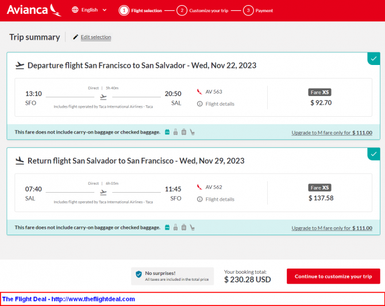The image size is (385, 306).
Task: Click the No surprises shield icon
Action: (x=138, y=274)
